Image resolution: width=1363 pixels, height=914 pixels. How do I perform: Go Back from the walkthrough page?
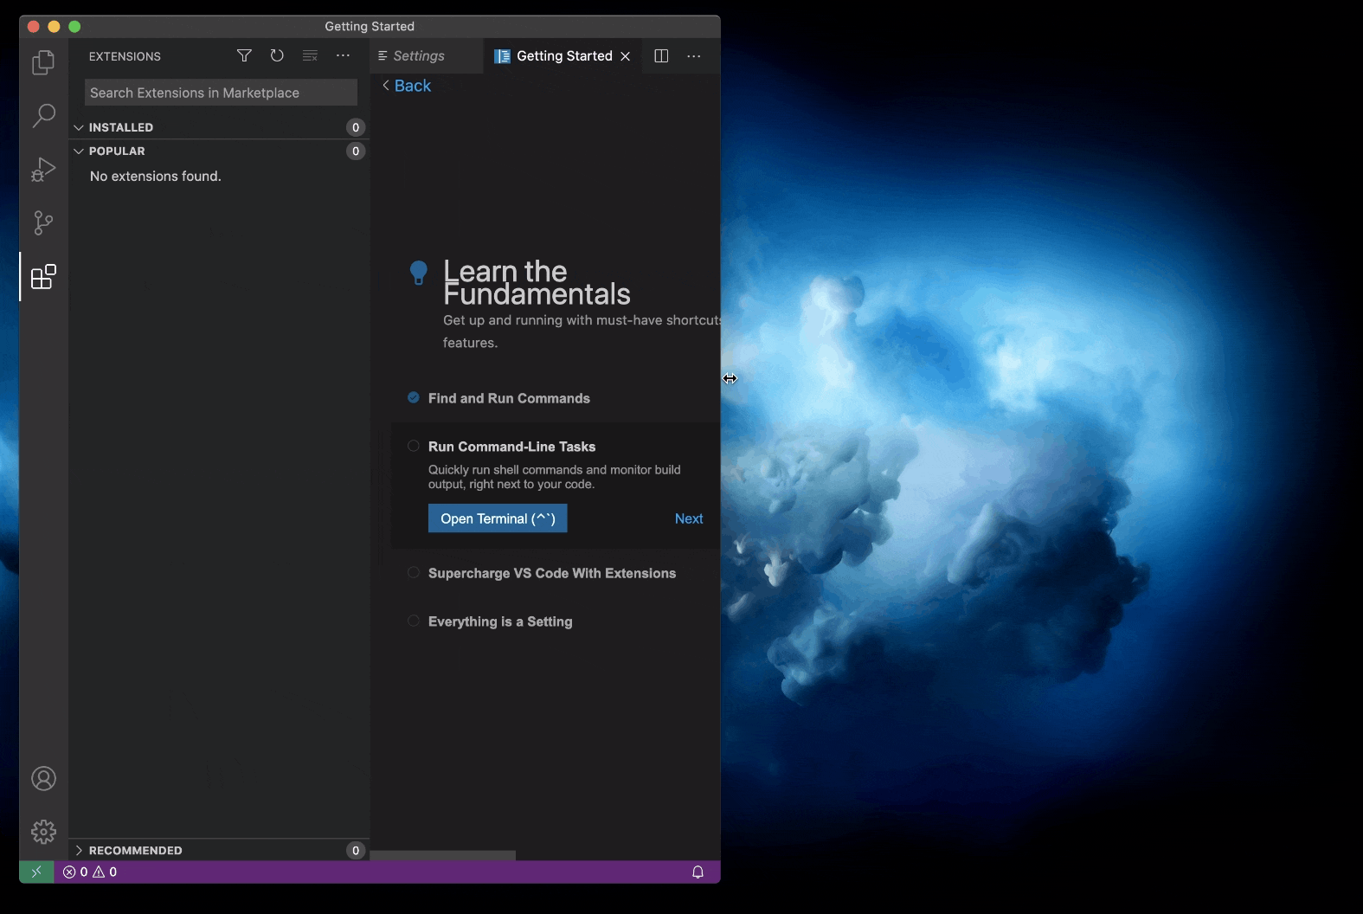(x=407, y=86)
